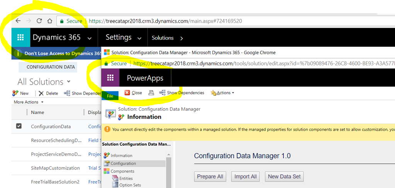Open display name link for ResourceSchedulingD row
395x188 pixels.
(x=95, y=140)
